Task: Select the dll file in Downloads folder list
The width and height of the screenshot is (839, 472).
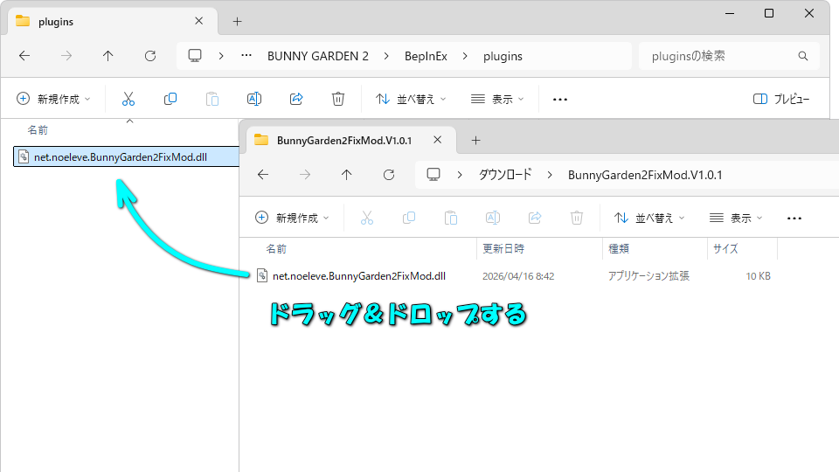Action: [x=358, y=276]
